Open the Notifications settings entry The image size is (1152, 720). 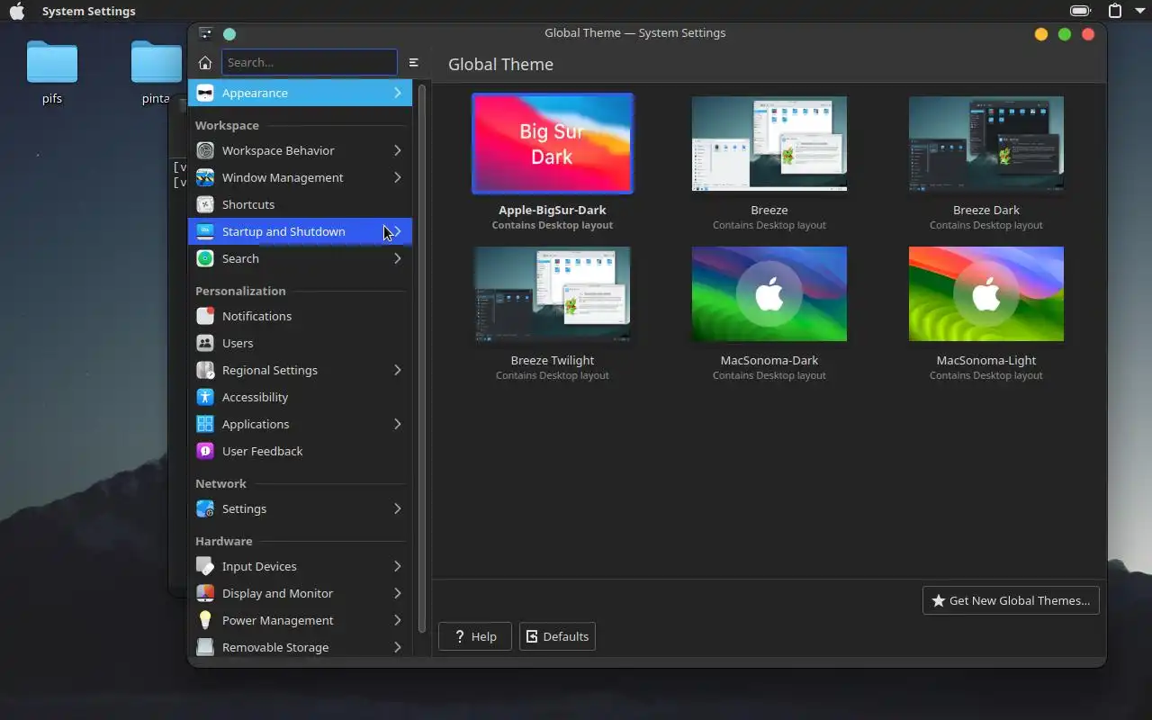pyautogui.click(x=300, y=316)
